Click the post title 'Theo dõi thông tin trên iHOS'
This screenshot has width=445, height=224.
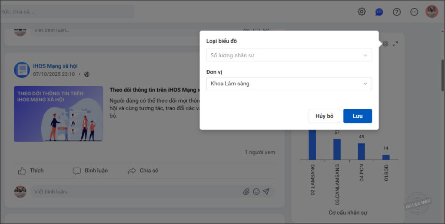[x=155, y=90]
